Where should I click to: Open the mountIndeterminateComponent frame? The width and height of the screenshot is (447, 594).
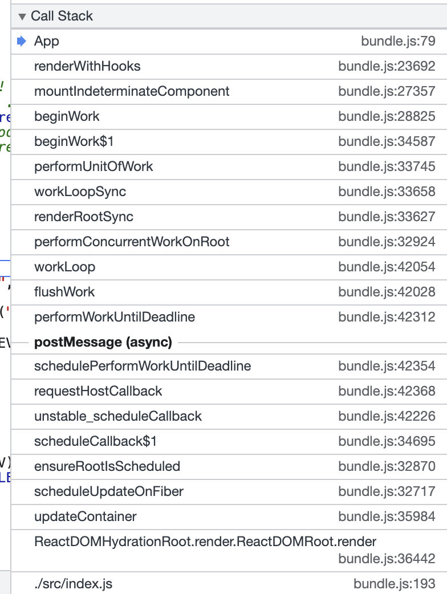click(x=132, y=91)
